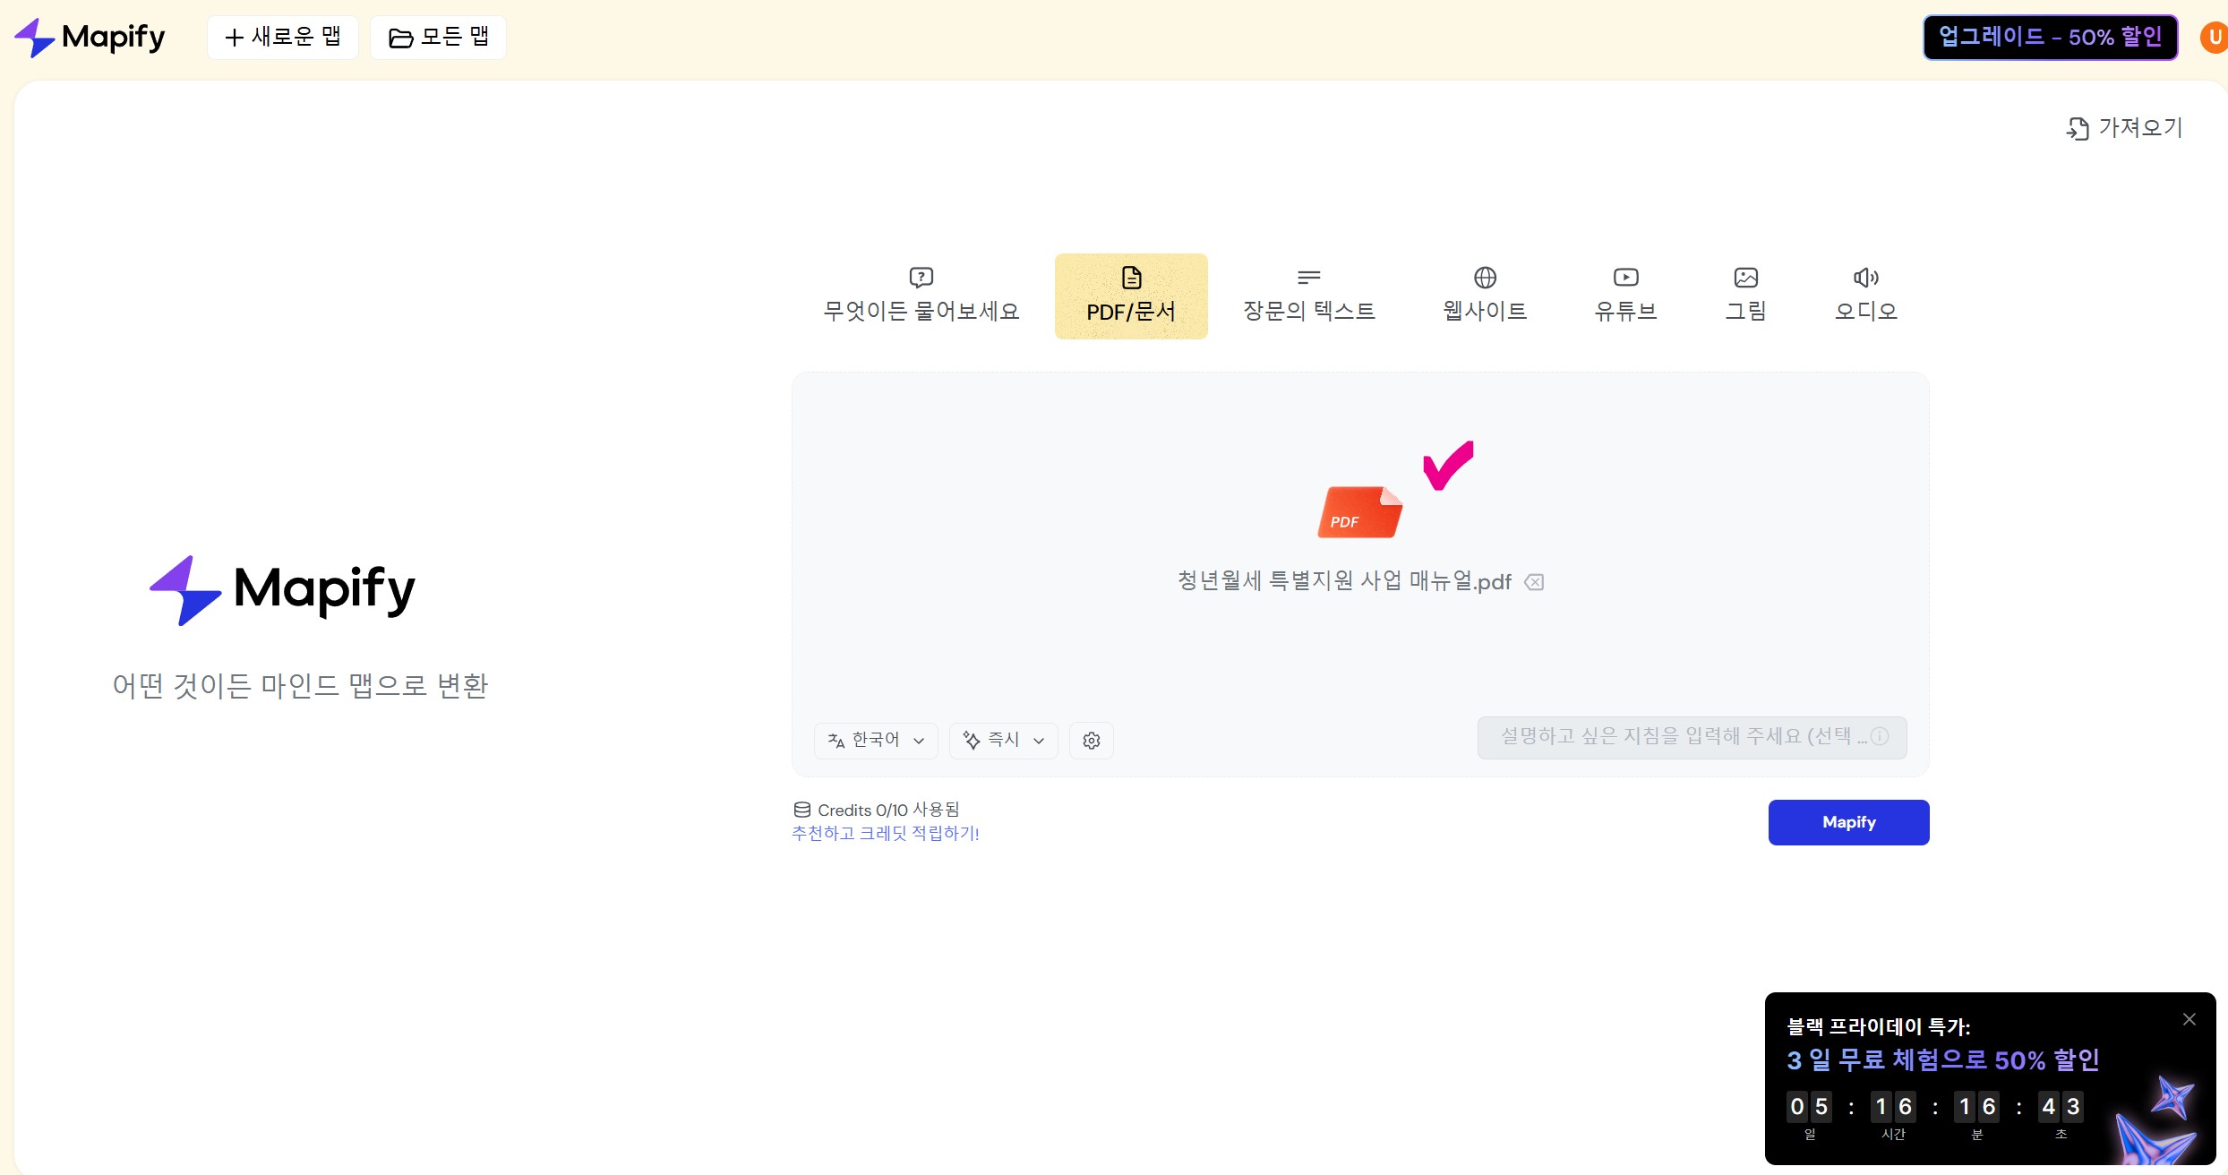
Task: Click the instruction text input field
Action: [1675, 737]
